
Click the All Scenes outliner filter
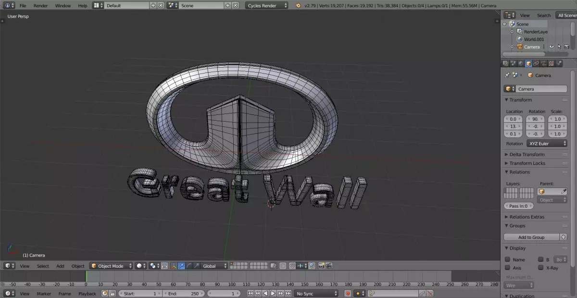(x=566, y=15)
